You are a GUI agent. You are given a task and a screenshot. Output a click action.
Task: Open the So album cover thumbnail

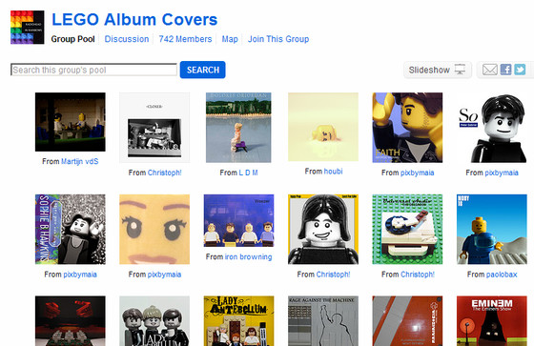[492, 128]
